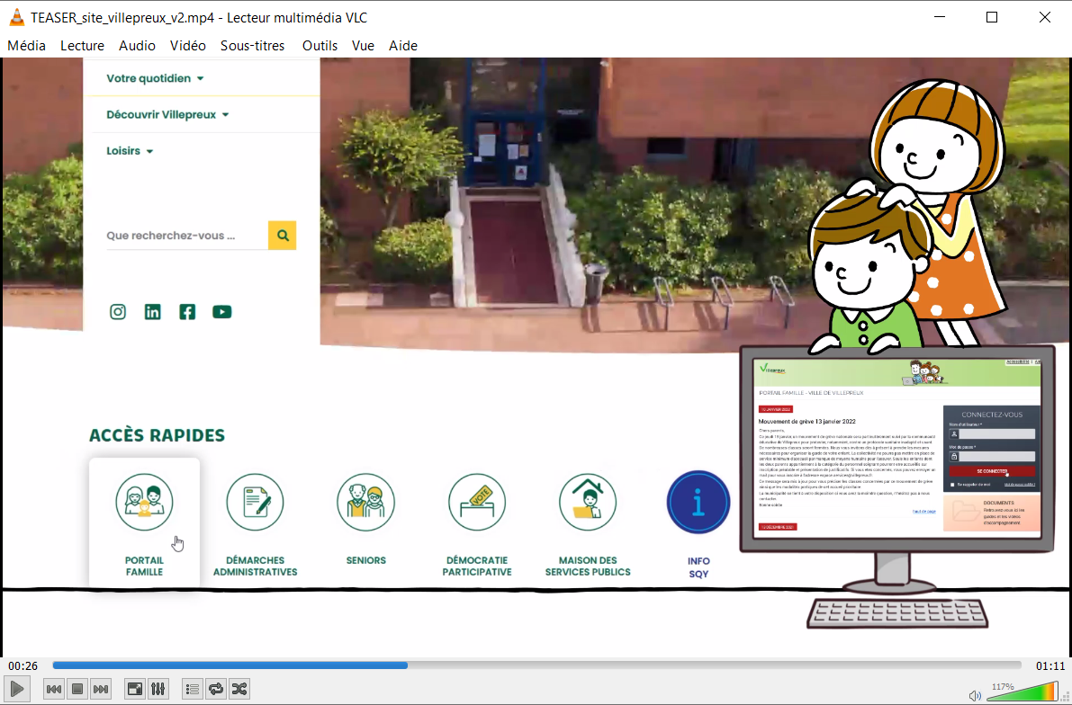This screenshot has width=1072, height=705.
Task: Stop playback with the stop button
Action: (77, 689)
